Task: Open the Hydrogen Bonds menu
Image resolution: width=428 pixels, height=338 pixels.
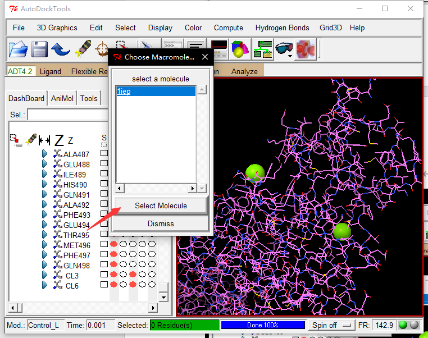Action: point(282,28)
